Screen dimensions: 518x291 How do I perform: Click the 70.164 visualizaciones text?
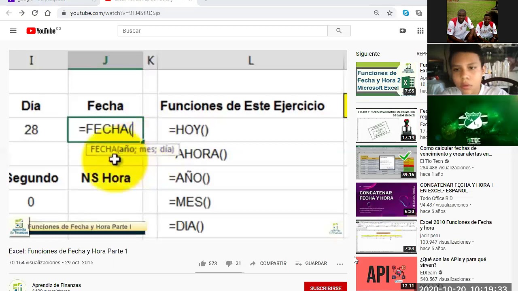click(x=34, y=263)
